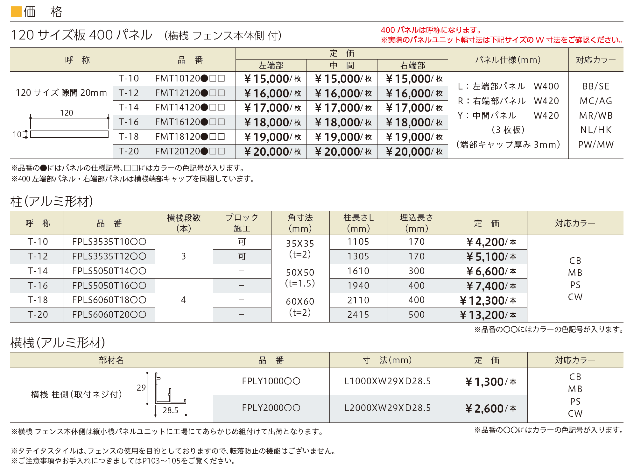Viewport: 634px width, 468px height.
Task: Click the 横桟段数(本) column header
Action: (184, 223)
